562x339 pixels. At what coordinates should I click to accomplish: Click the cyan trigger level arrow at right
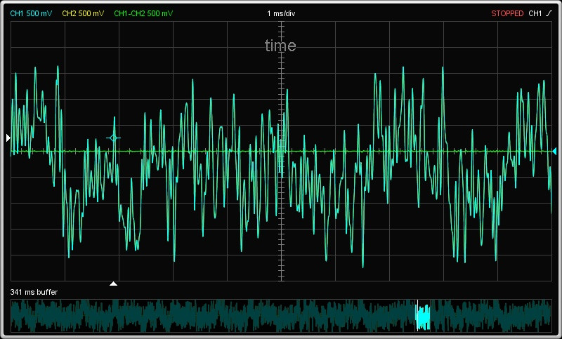pos(554,151)
